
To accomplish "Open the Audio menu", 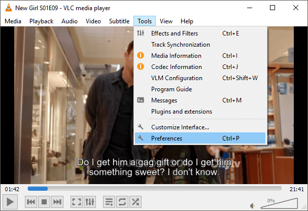I will pos(70,21).
